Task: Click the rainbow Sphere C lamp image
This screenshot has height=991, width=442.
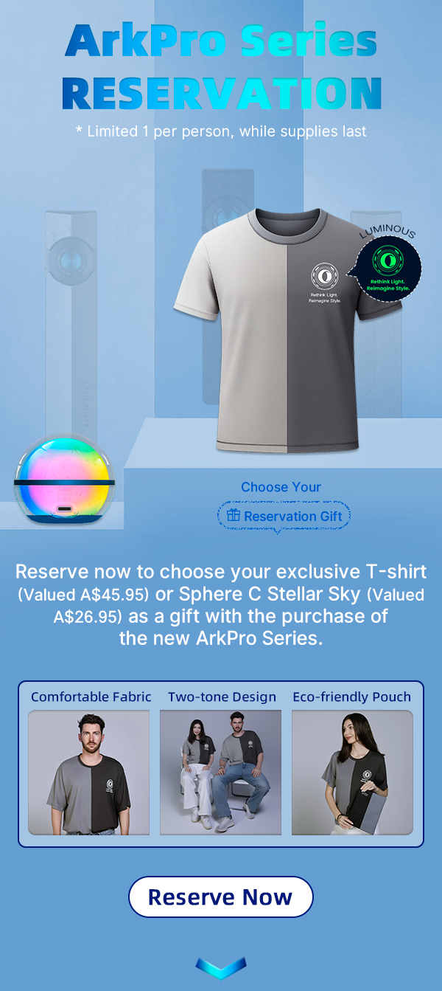Action: (x=65, y=481)
